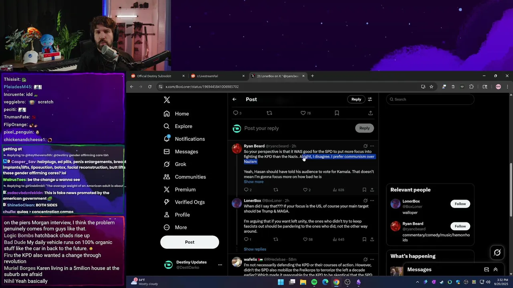Open the more menu on LonerBox's reply

click(372, 200)
